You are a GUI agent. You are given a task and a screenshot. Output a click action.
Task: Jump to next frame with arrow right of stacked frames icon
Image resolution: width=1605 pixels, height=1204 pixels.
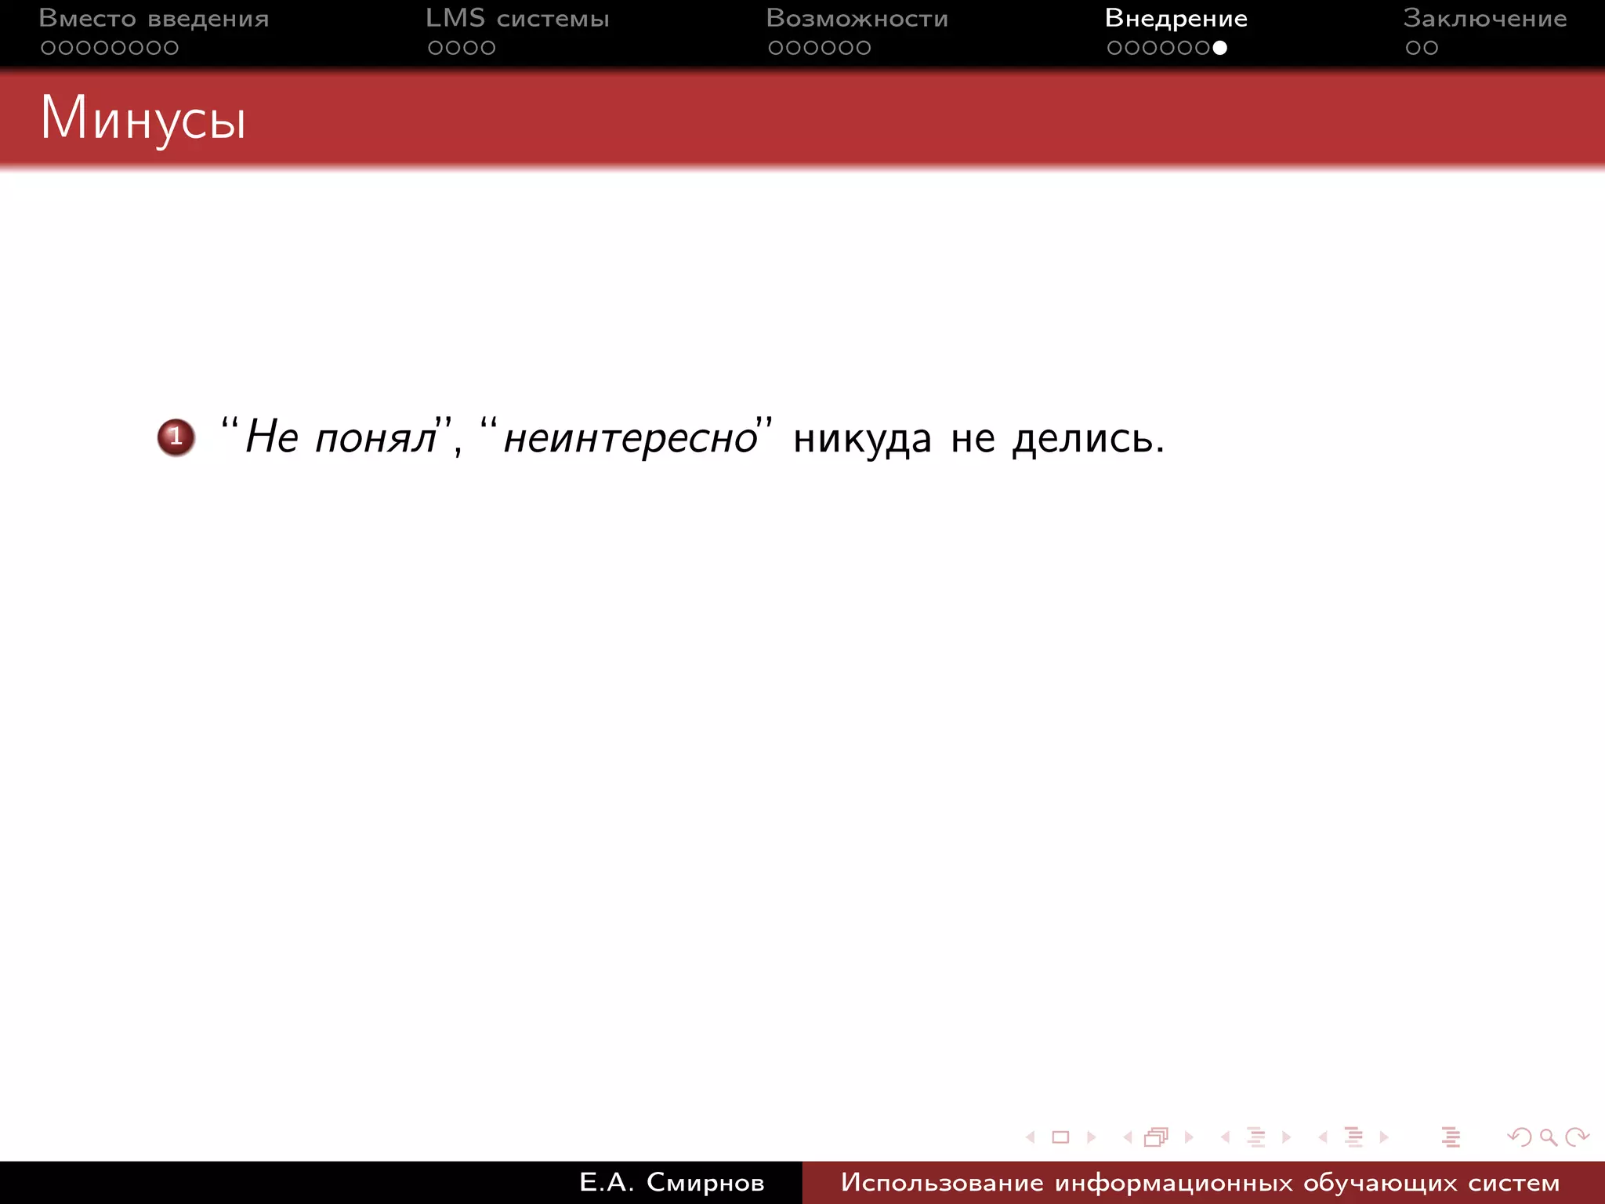click(1189, 1137)
